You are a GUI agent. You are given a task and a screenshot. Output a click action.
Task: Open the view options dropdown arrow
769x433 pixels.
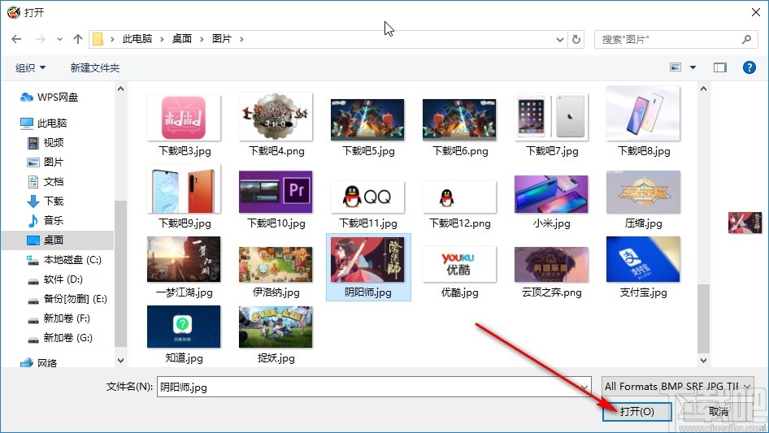pos(693,67)
